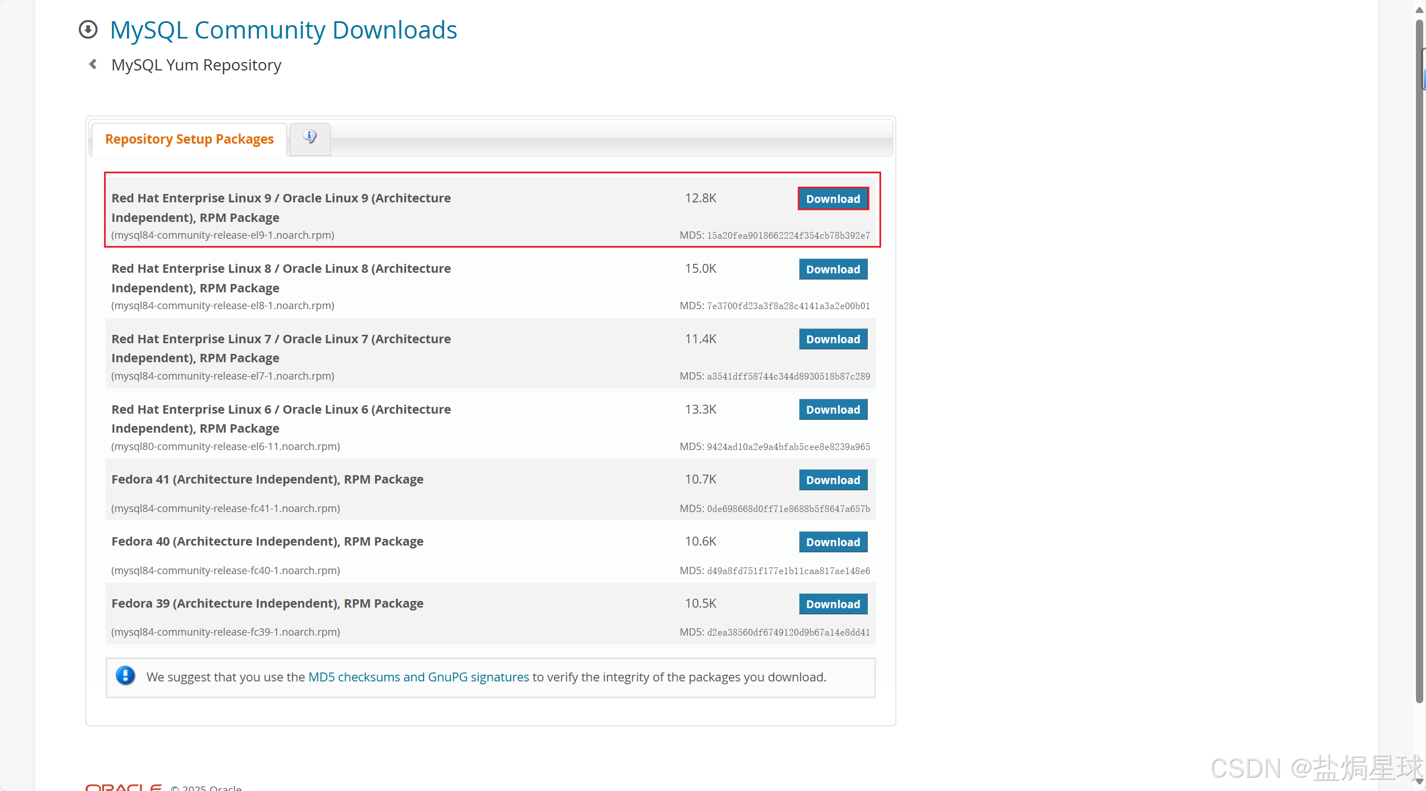The image size is (1426, 791).
Task: Download the Fedora 40 RPM package
Action: click(x=833, y=542)
